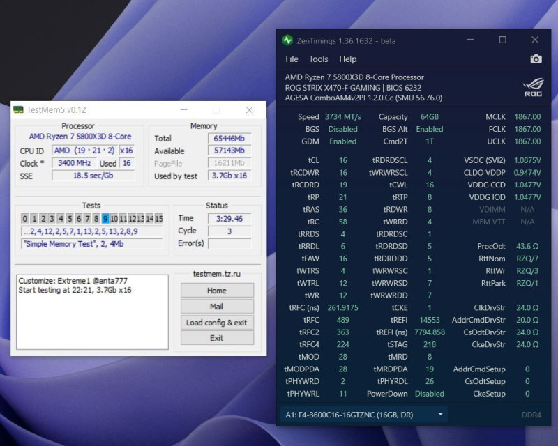Open the Tools menu in ZenTimings
558x446 pixels.
[x=319, y=59]
